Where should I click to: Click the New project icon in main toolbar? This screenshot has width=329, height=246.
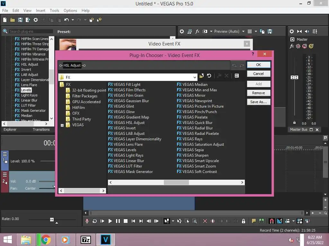click(x=5, y=20)
